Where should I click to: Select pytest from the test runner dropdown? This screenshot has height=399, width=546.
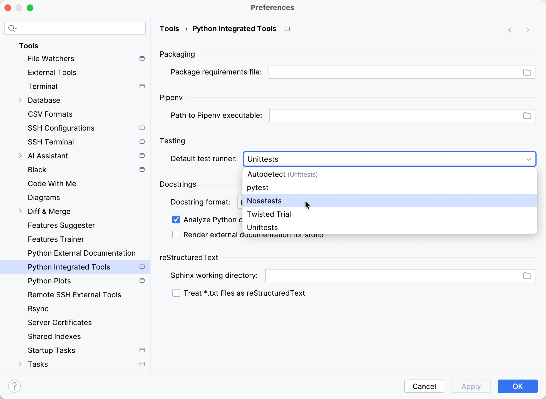(258, 188)
